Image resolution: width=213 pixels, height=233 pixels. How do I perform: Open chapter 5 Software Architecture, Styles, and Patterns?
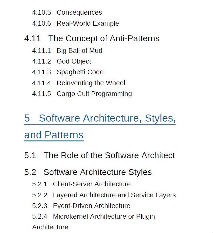pyautogui.click(x=107, y=118)
